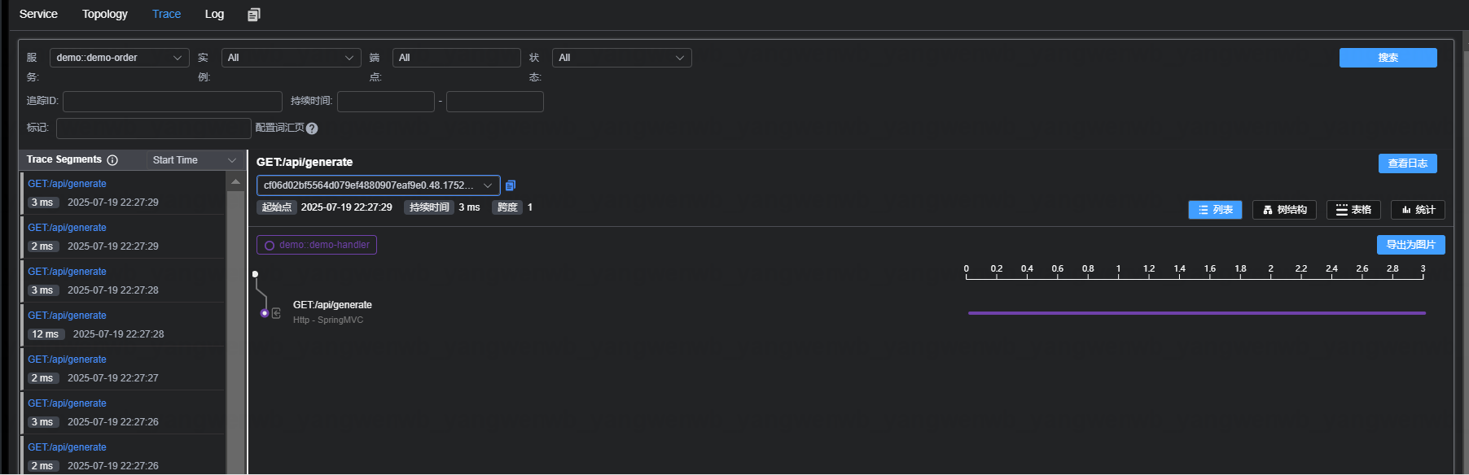
Task: Click the entry span icon beside GET:/api/generate
Action: point(276,313)
